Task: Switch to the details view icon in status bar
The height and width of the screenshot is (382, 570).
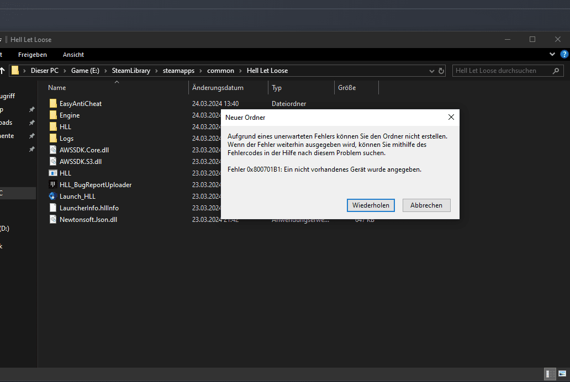Action: tap(550, 374)
